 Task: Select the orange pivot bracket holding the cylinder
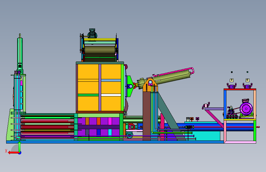point(150,85)
